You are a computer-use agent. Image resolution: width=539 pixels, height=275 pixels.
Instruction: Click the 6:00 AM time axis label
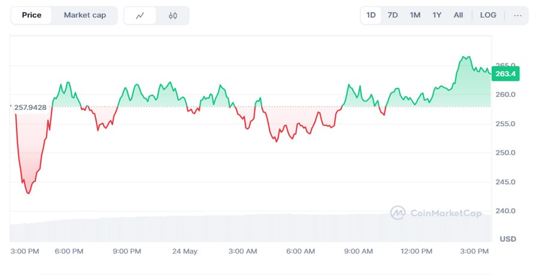point(301,251)
